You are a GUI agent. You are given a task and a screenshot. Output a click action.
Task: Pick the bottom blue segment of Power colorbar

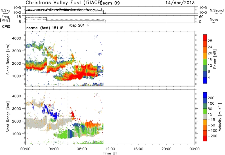(x=205, y=80)
